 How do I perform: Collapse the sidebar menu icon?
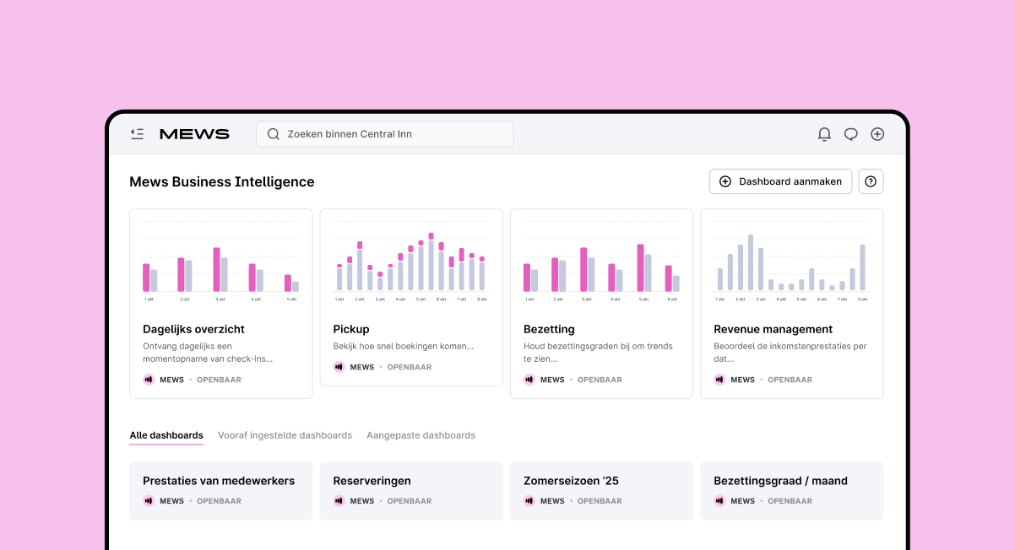[x=137, y=134]
